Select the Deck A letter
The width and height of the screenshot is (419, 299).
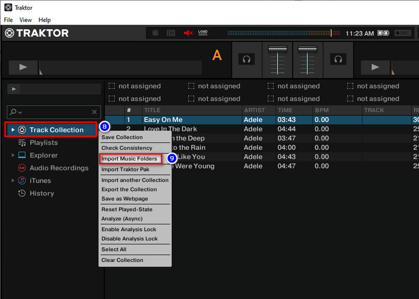tap(217, 56)
